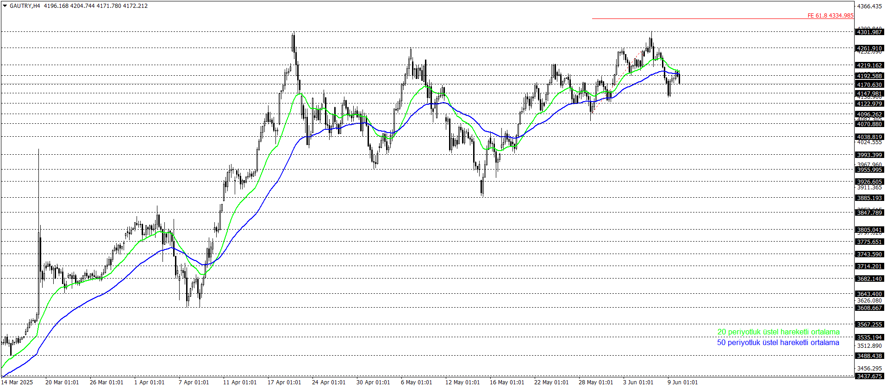Click the 1 Apr 01:01 time label
Viewport: 887px width, 388px height.
149,382
